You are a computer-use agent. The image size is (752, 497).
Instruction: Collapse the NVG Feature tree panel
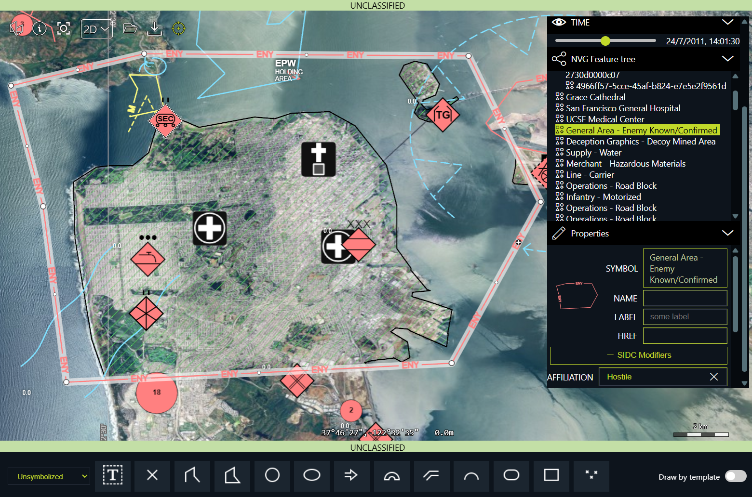(727, 59)
